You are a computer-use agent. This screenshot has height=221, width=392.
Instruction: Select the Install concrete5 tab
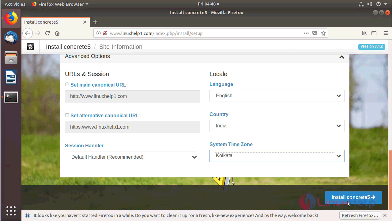click(55, 22)
